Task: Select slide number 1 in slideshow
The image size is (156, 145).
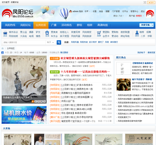Action: tap(33, 101)
